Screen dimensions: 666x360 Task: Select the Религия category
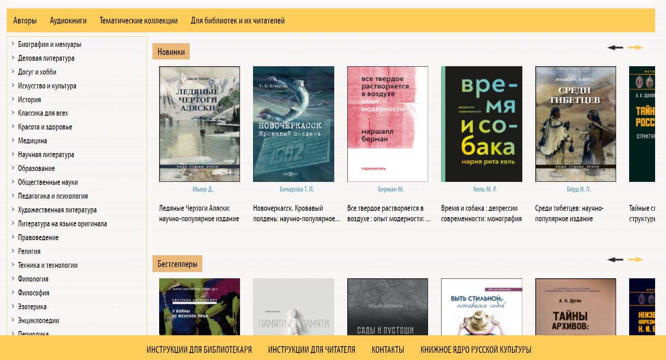point(29,251)
